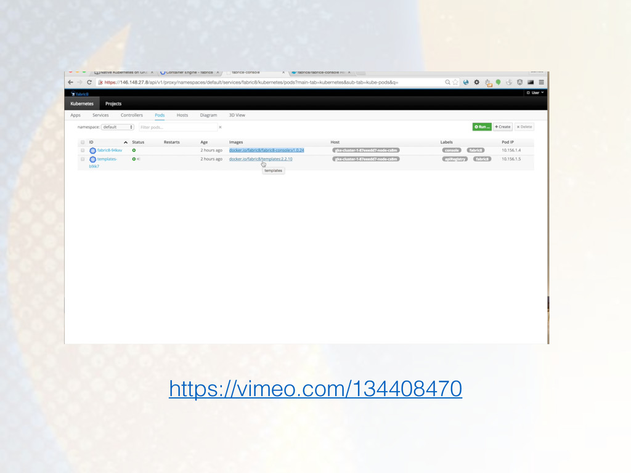Click the Create button
Image resolution: width=631 pixels, height=473 pixels.
tap(503, 127)
